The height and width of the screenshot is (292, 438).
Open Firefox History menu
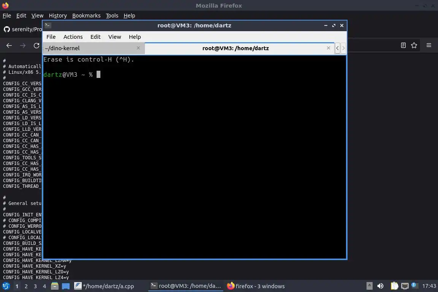(x=58, y=16)
